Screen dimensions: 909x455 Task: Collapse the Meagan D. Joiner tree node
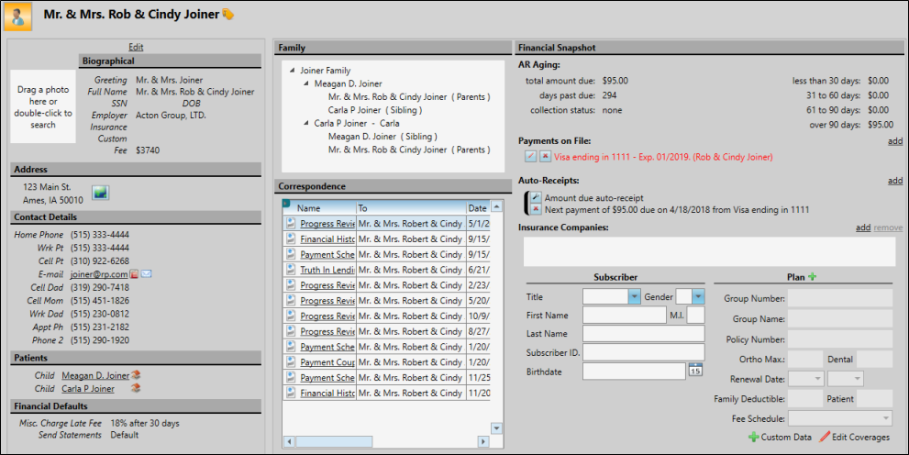pos(305,83)
